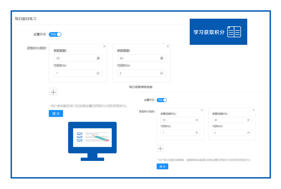Click the input showing 30 做题题数
The height and width of the screenshot is (189, 281).
click(78, 58)
